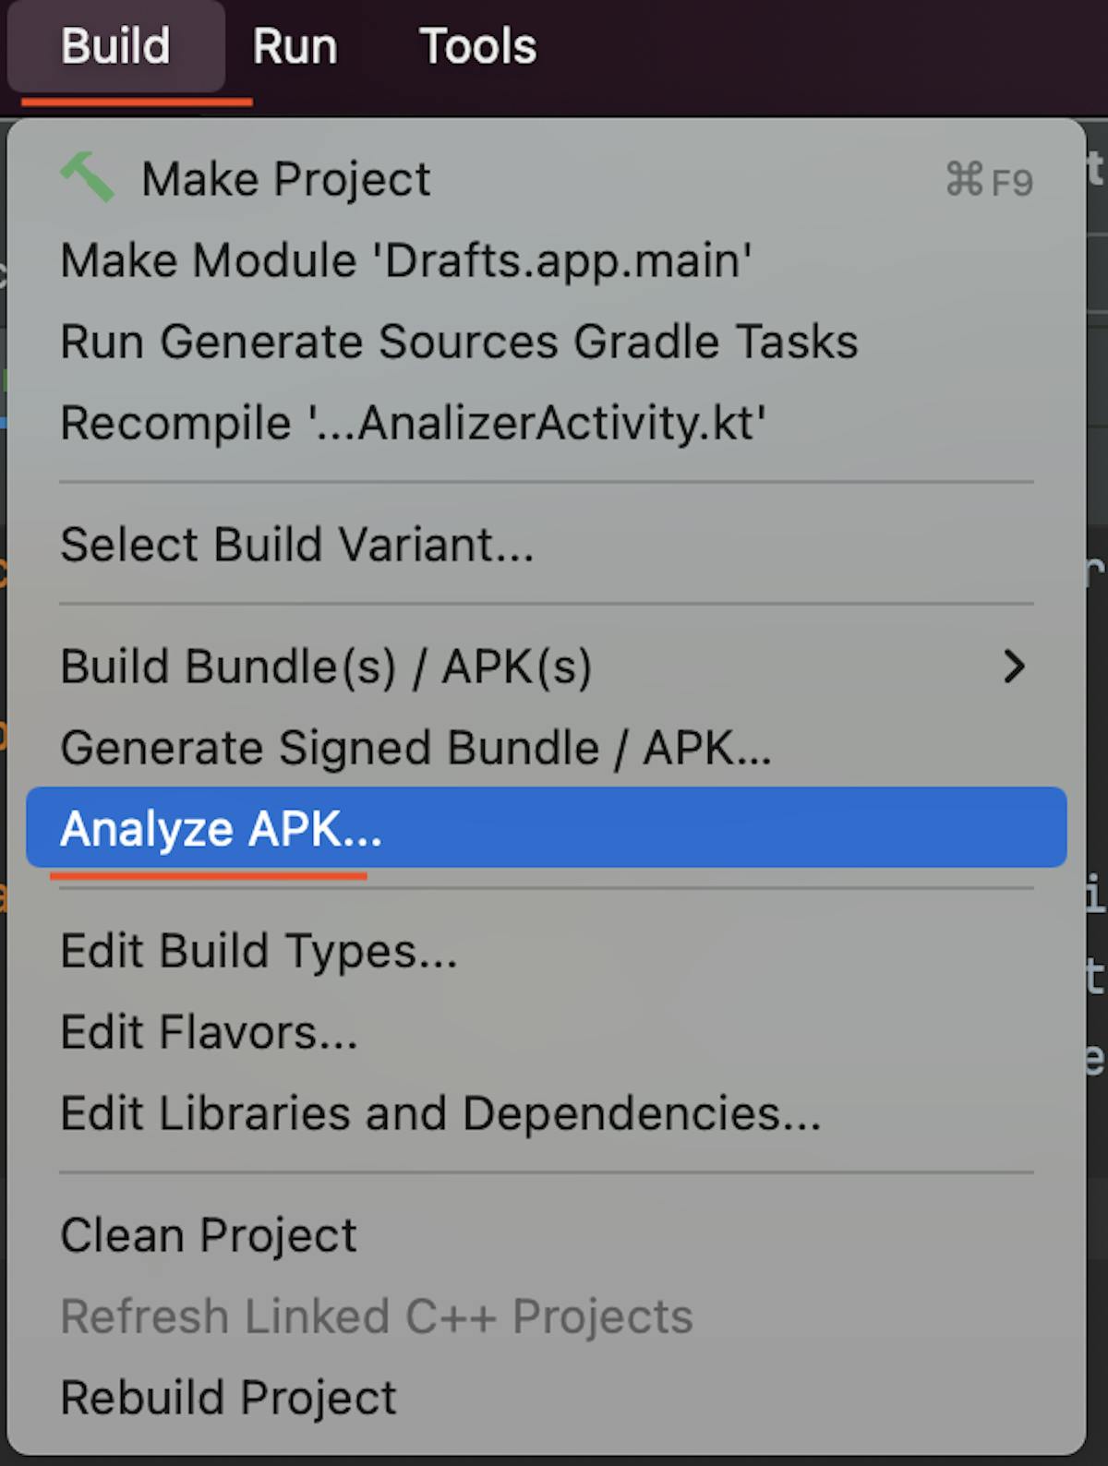
Task: Expand the Build Bundle(s) / APK(s) submenu arrow
Action: pos(1014,667)
